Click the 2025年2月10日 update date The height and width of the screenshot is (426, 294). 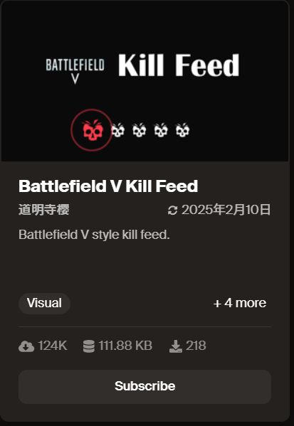click(226, 210)
